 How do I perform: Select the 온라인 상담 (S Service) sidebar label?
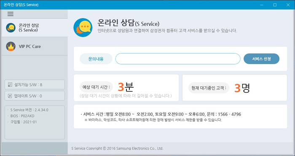coord(29,28)
